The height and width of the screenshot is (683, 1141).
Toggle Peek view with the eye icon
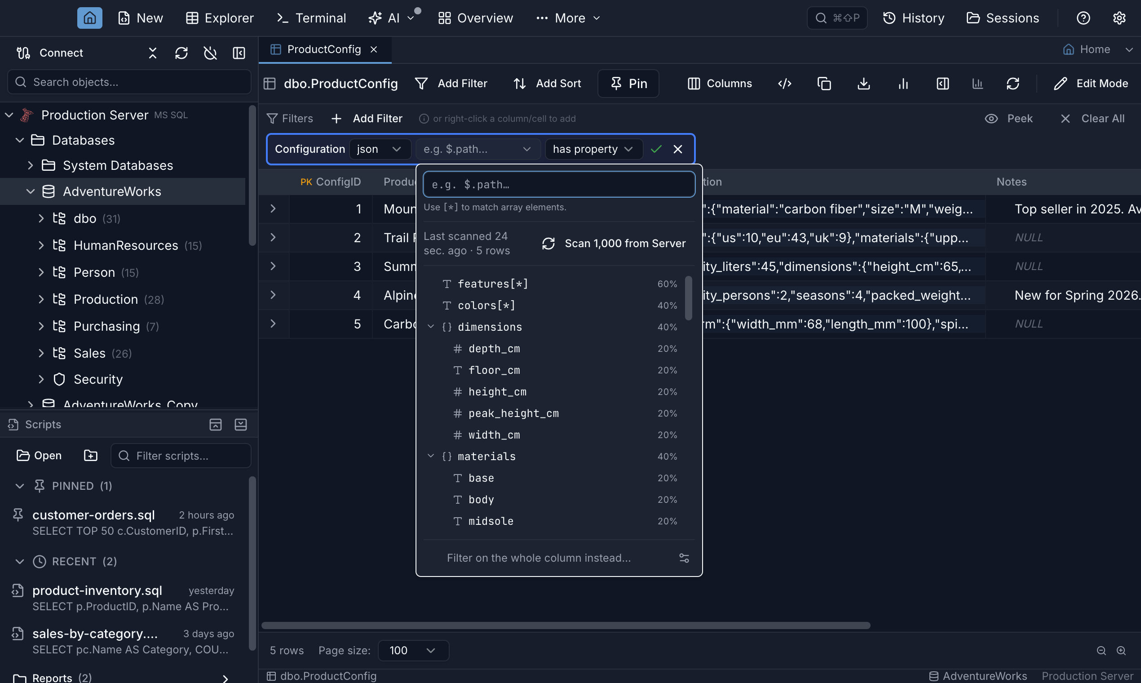pos(1008,118)
